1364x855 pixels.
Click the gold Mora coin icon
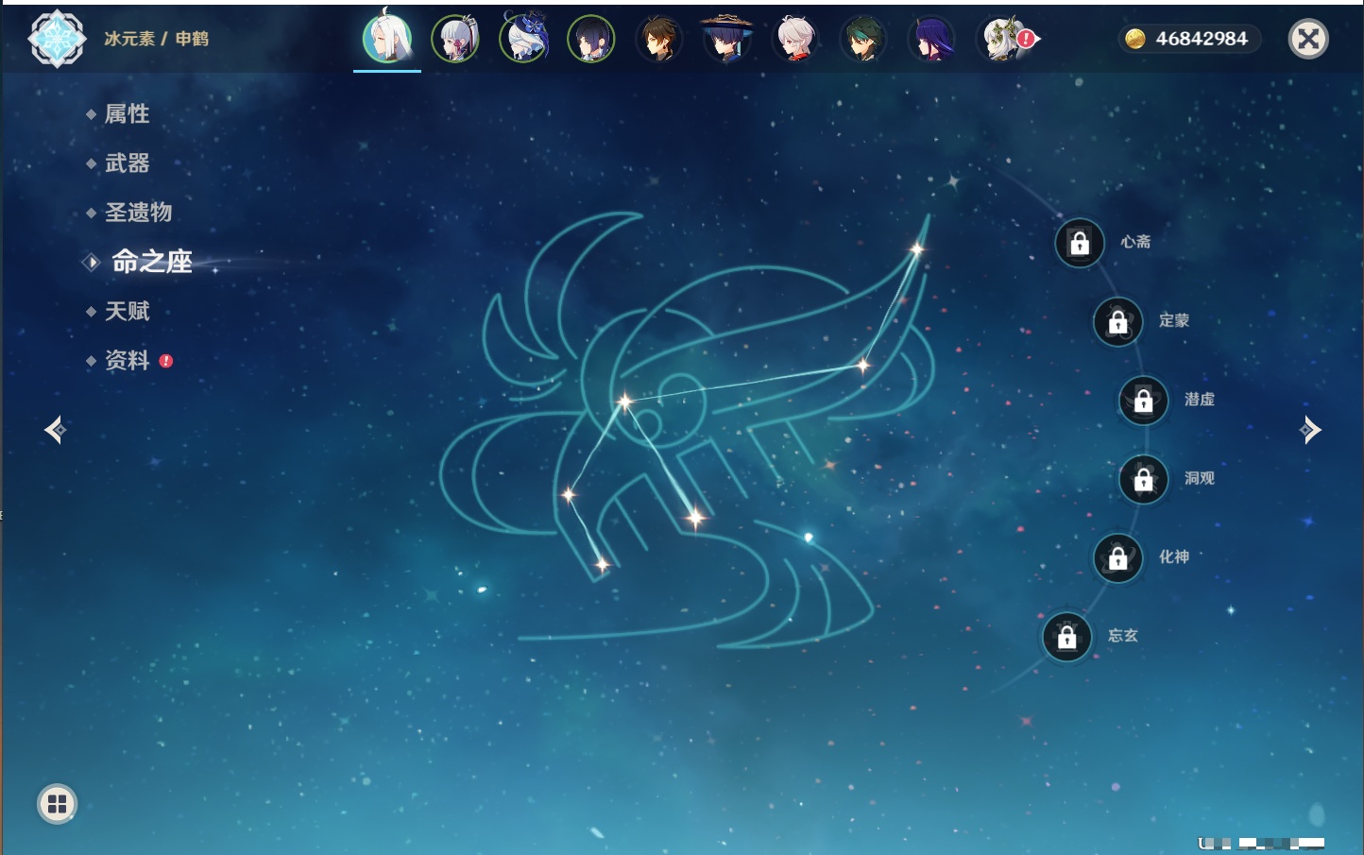(x=1135, y=39)
